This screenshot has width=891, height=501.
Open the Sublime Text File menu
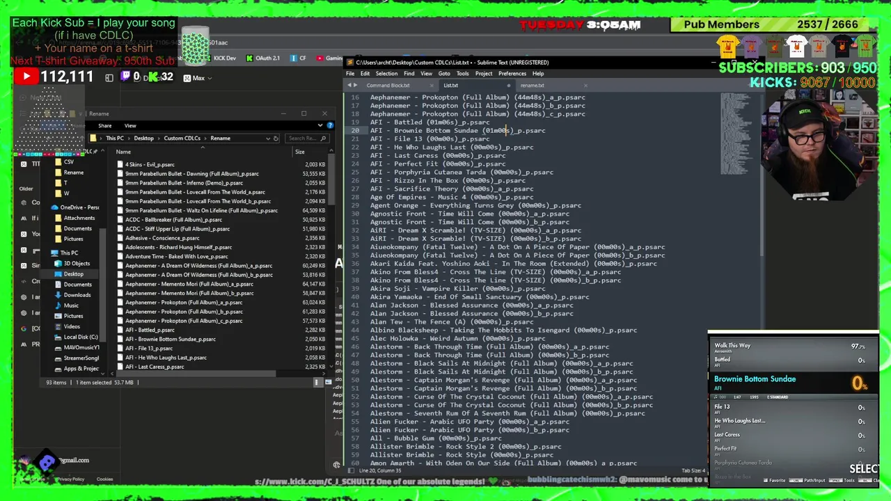[x=350, y=74]
